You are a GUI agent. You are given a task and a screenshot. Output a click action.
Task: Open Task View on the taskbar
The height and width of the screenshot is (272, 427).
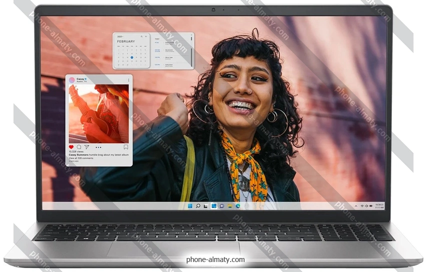point(206,206)
